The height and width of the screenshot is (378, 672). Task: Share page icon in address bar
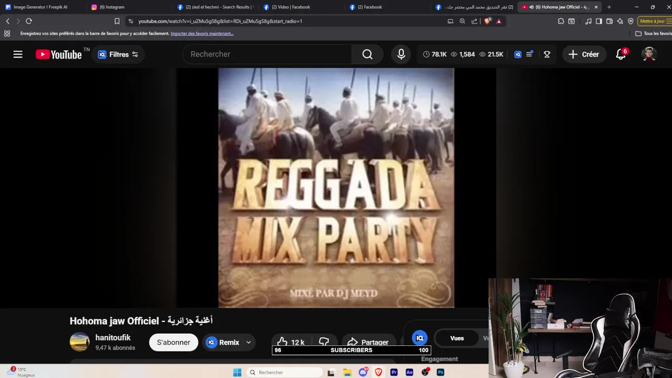[474, 21]
